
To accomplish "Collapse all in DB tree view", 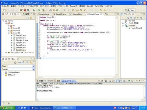I will click(27, 62).
